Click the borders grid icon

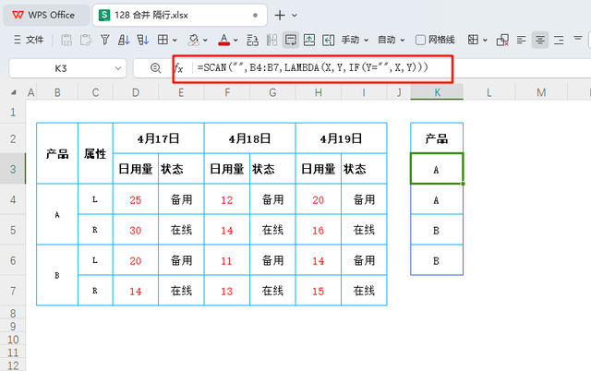[x=163, y=40]
